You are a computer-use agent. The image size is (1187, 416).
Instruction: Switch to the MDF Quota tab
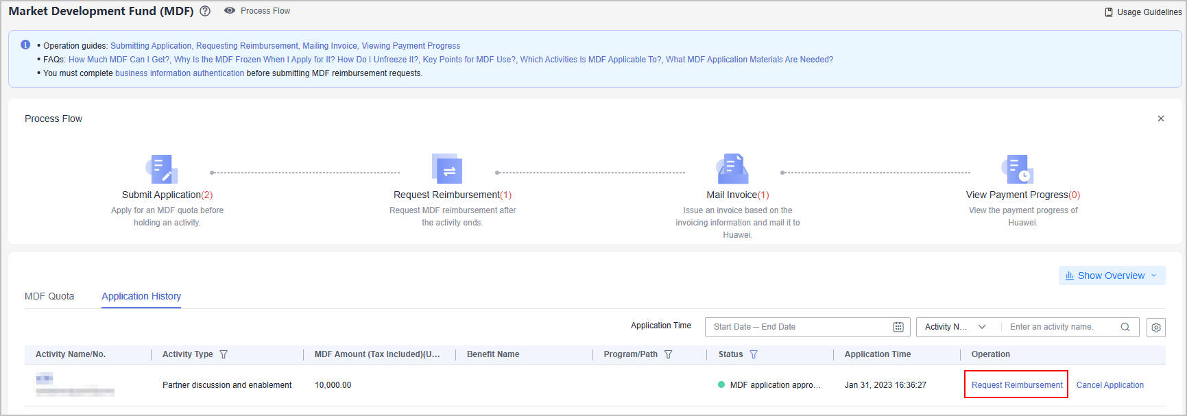coord(49,296)
